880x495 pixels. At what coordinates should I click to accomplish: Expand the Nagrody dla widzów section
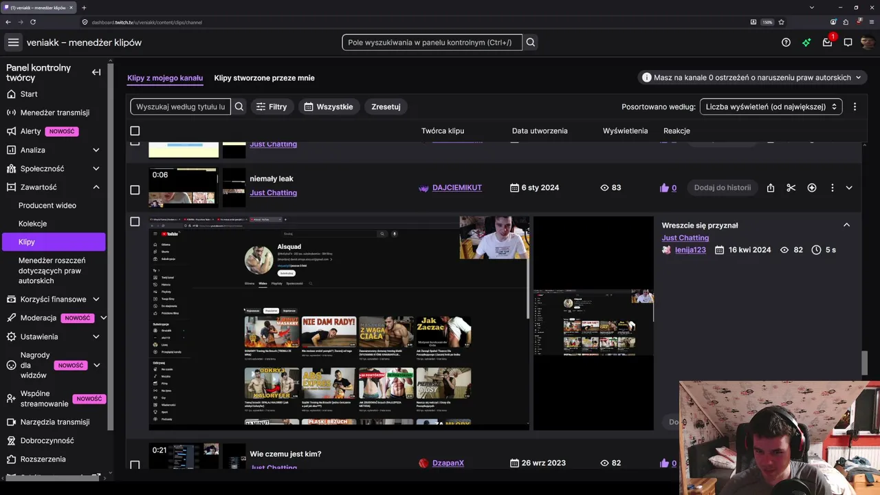pyautogui.click(x=97, y=366)
